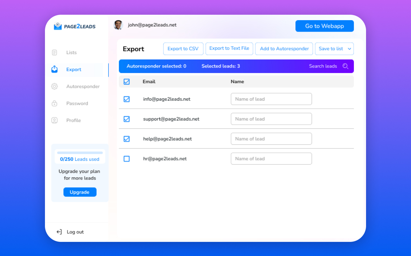
Task: Deselect the help@page2leads.net checkbox
Action: 127,139
